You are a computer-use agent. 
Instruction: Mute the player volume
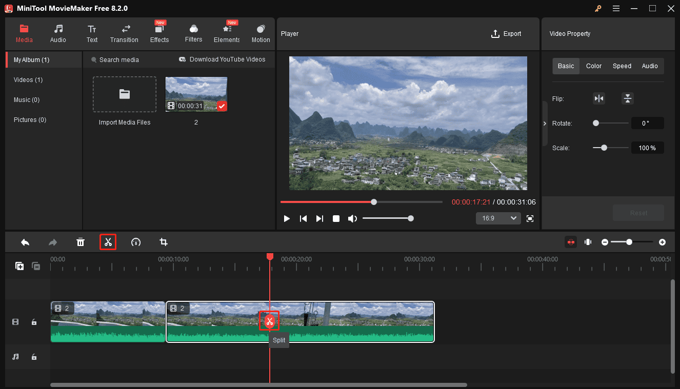(352, 218)
